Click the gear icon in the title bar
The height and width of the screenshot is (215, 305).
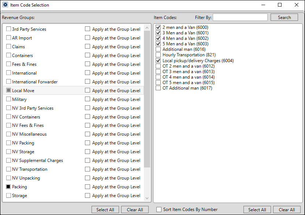(5, 5)
